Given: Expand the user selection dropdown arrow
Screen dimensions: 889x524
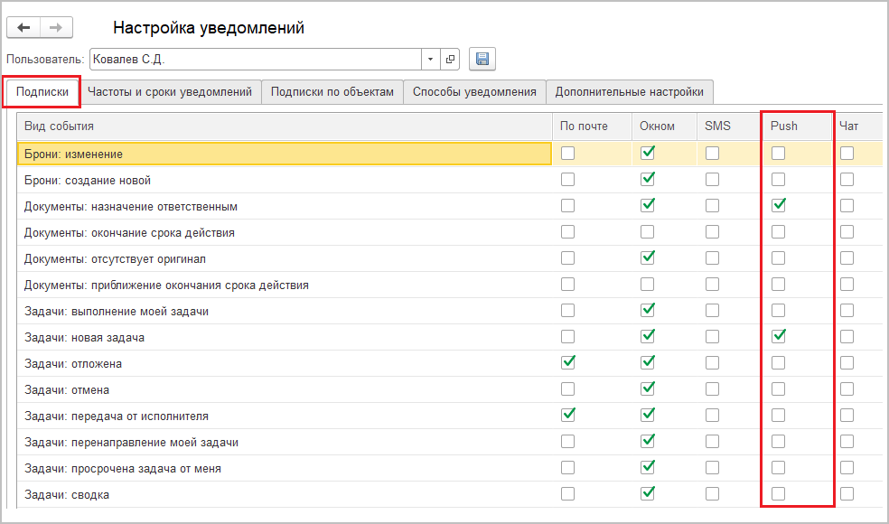Looking at the screenshot, I should [x=430, y=60].
